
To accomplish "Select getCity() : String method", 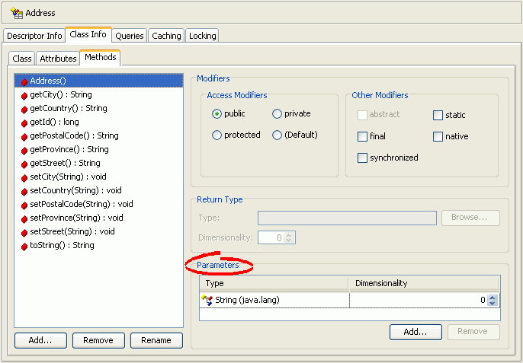I will [x=99, y=95].
